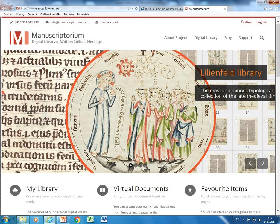Image resolution: width=280 pixels, height=224 pixels.
Task: Open Google Chrome from the taskbar
Action: point(77,220)
